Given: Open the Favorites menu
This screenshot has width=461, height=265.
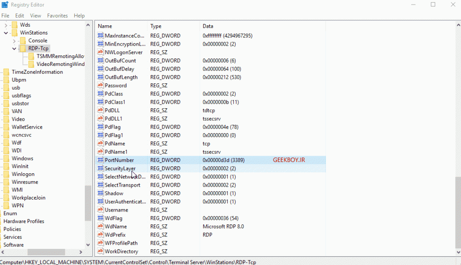Looking at the screenshot, I should 57,16.
